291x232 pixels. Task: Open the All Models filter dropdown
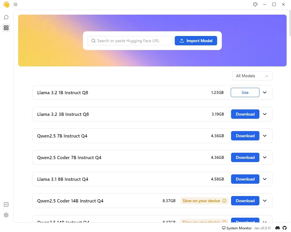(252, 76)
